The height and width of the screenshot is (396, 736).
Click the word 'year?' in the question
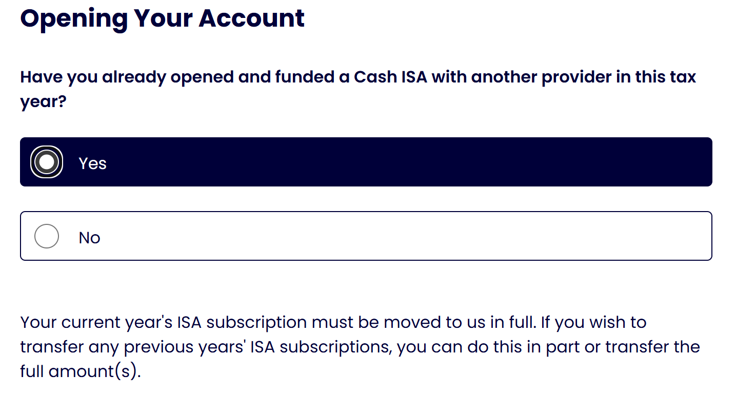(44, 102)
